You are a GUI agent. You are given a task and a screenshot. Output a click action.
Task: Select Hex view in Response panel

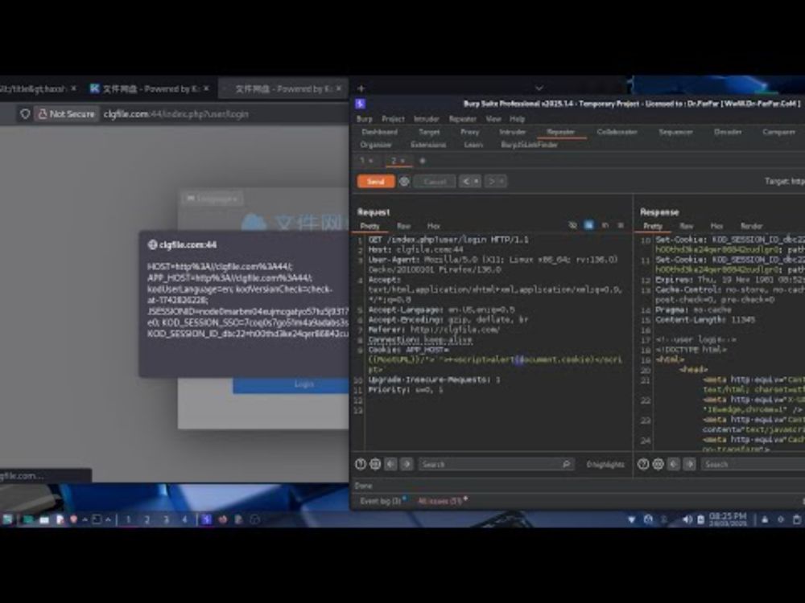point(716,226)
